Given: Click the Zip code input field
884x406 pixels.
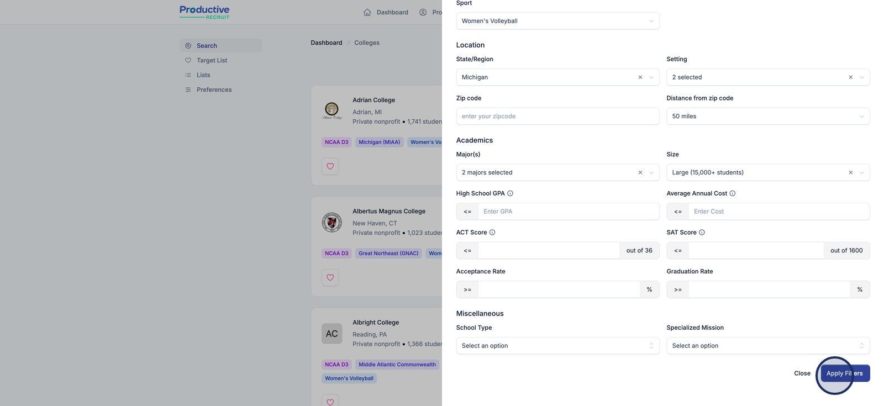Looking at the screenshot, I should click(x=557, y=116).
